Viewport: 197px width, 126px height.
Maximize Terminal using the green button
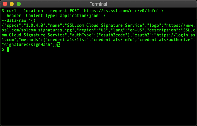pos(19,4)
